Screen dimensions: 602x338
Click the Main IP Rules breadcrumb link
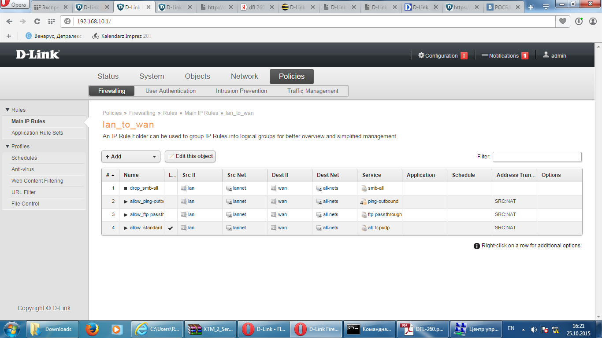[x=201, y=113]
